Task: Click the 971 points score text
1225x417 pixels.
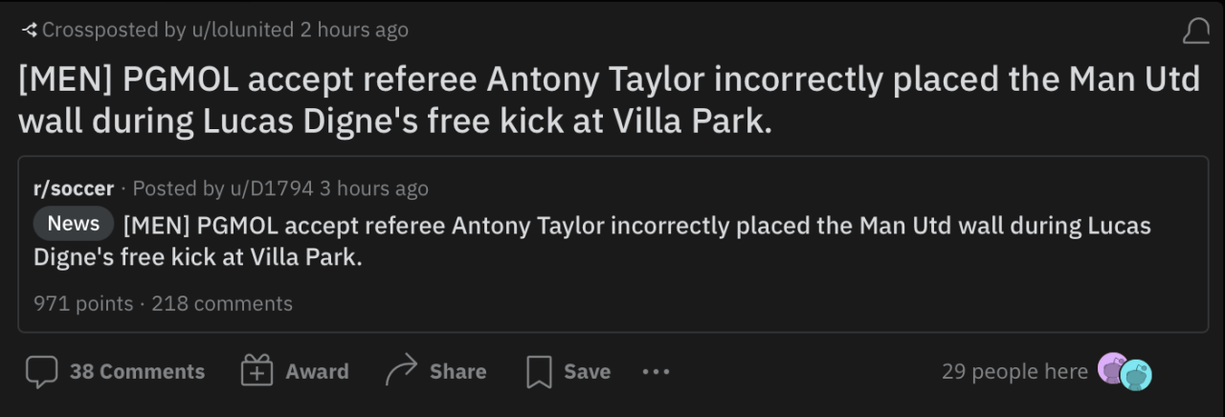Action: coord(83,304)
